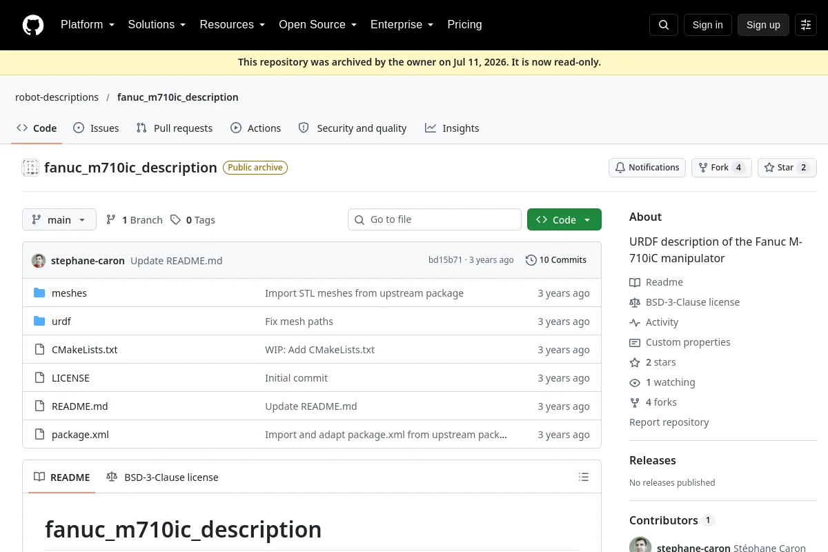Select the BSD-3-Clause license tab
Screen dimensions: 828x552
162,477
